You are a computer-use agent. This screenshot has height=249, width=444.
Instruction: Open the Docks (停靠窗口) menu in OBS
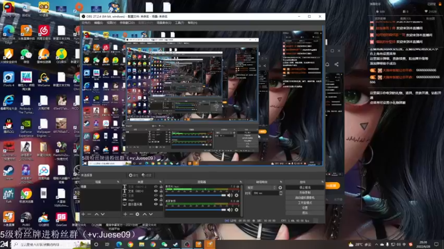[127, 23]
